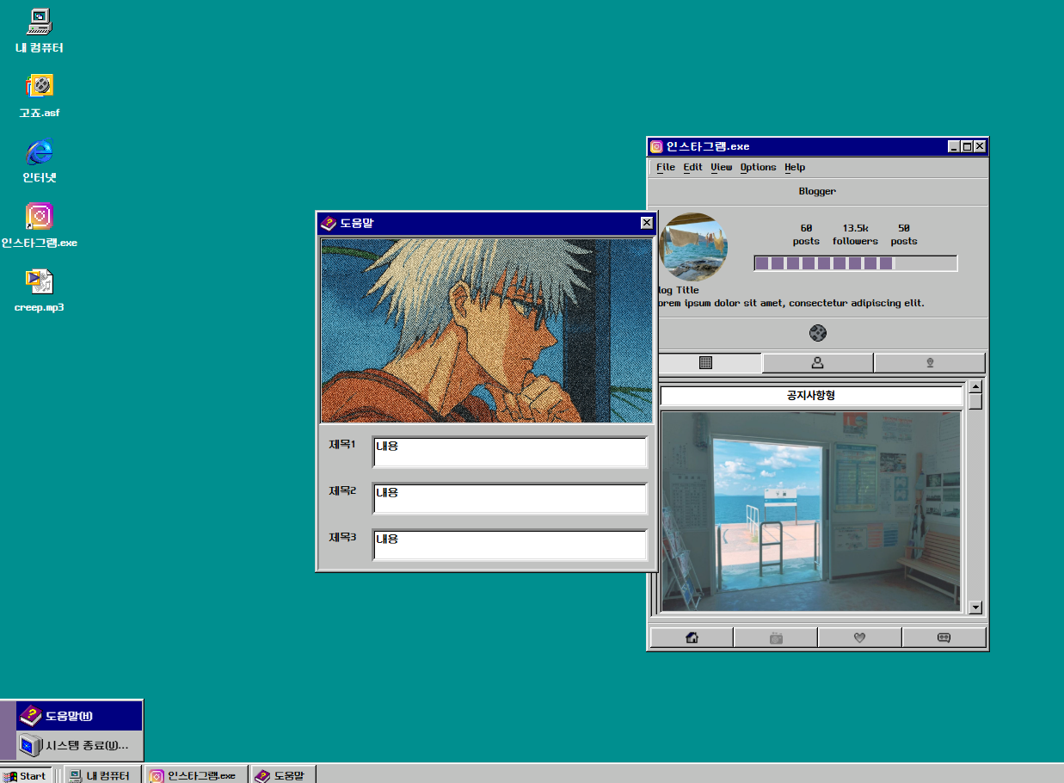Click the 제목3 label
The width and height of the screenshot is (1064, 783).
click(342, 538)
